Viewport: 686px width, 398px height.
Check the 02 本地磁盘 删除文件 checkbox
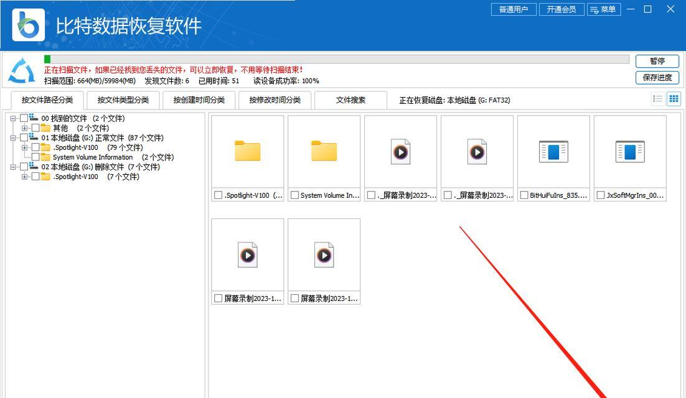24,167
